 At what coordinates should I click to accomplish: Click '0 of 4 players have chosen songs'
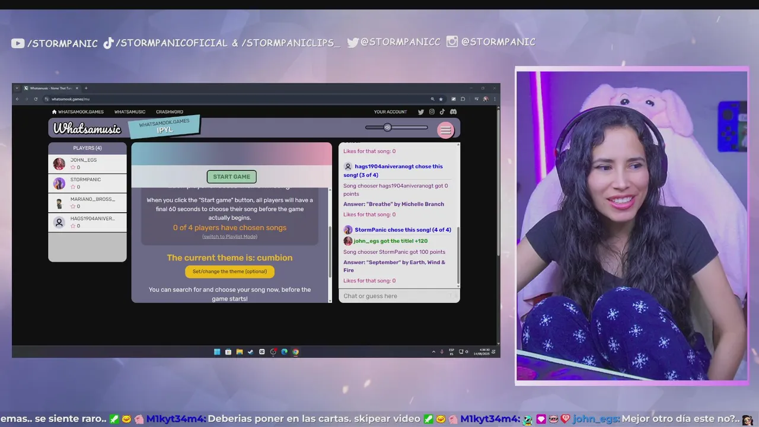pyautogui.click(x=229, y=228)
